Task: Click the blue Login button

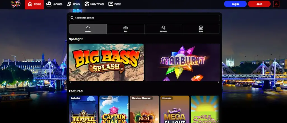Action: 235,4
